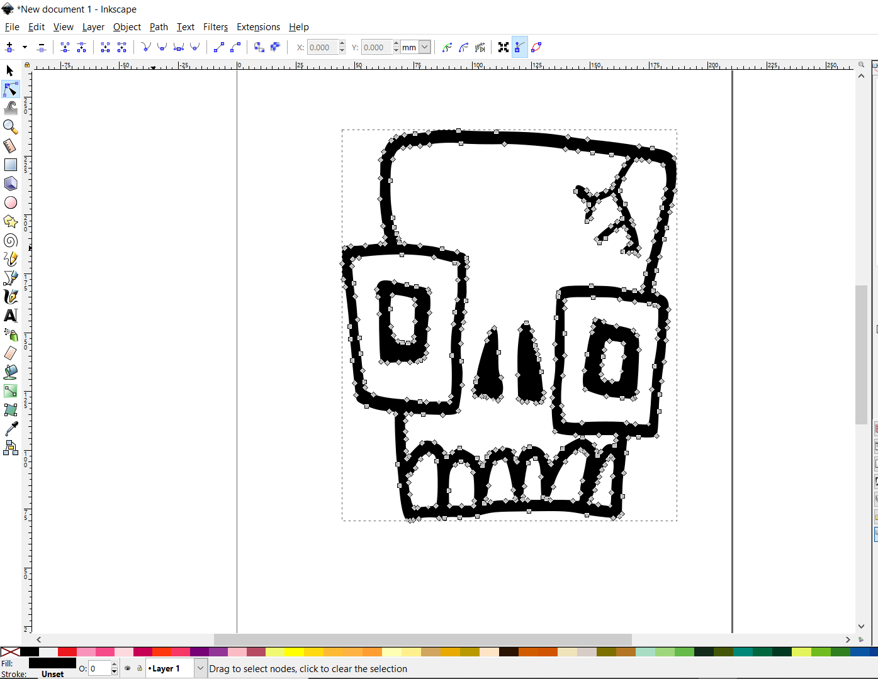Choose the Zoom tool
The width and height of the screenshot is (878, 679).
[x=10, y=126]
